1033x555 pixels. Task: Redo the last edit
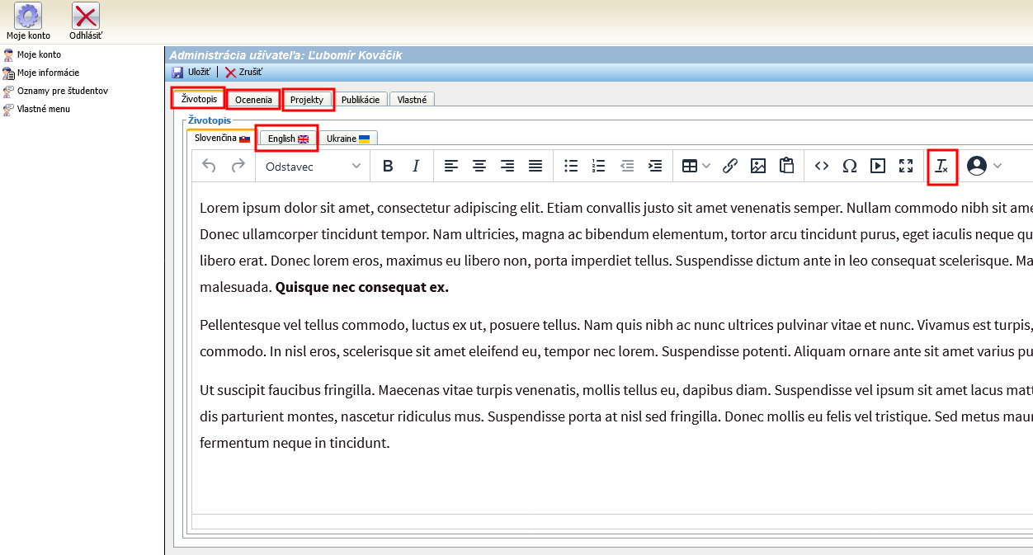coord(238,166)
